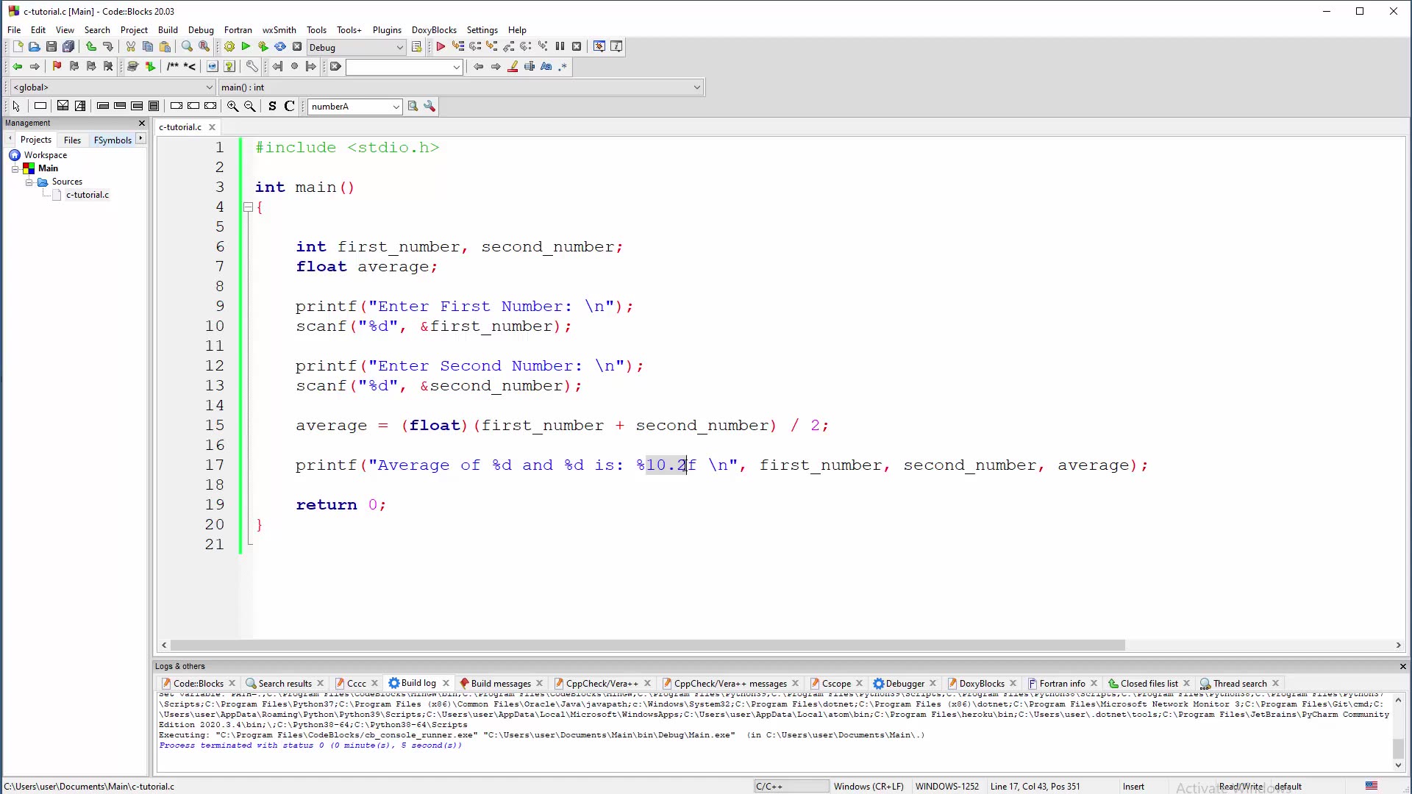Click the Rebuild icon
1412x794 pixels.
(x=280, y=46)
